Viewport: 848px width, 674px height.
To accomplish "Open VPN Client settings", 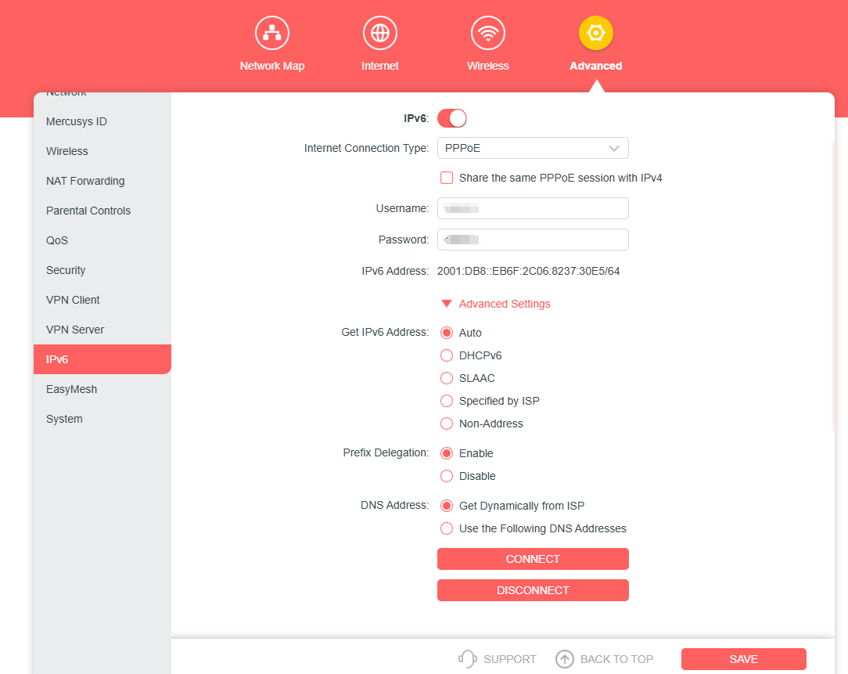I will (x=102, y=300).
